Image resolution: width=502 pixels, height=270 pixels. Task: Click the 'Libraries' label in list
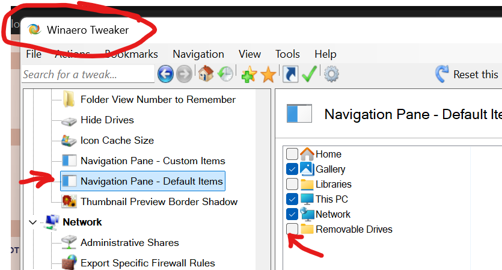pyautogui.click(x=334, y=184)
